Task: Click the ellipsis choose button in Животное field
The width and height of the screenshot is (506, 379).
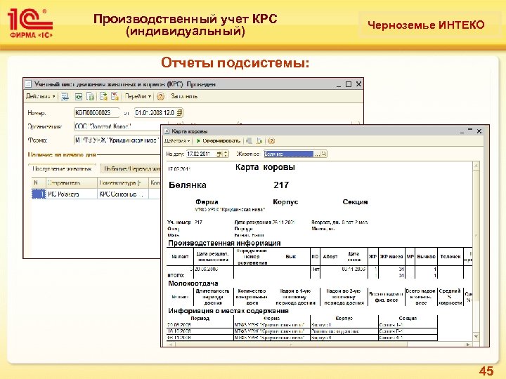Action: [x=318, y=154]
